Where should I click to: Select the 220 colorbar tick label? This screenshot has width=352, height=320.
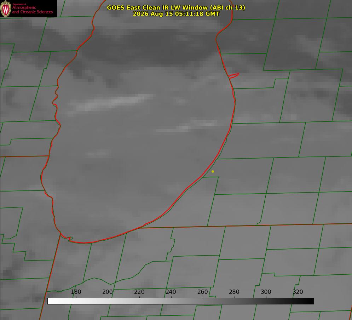[x=139, y=292]
